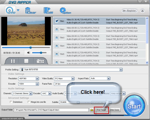The width and height of the screenshot is (150, 120).
Task: Click the video preview thumbnail
Action: tap(26, 31)
